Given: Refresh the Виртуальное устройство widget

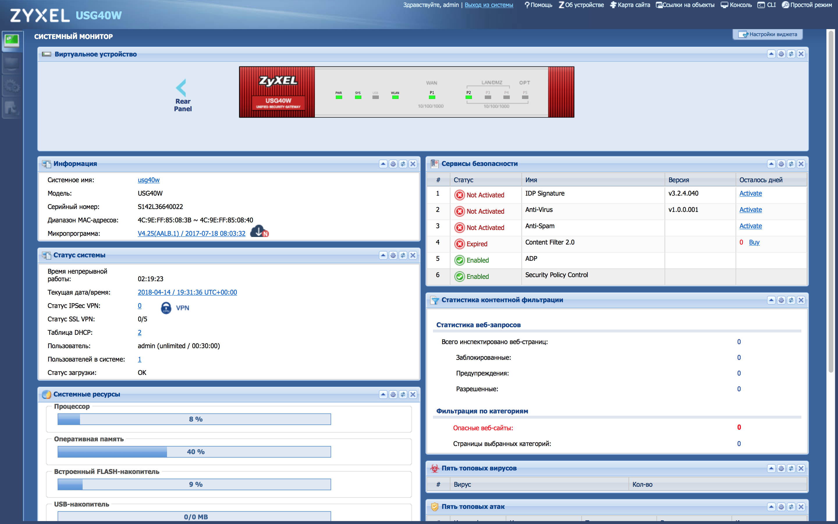Looking at the screenshot, I should point(791,54).
